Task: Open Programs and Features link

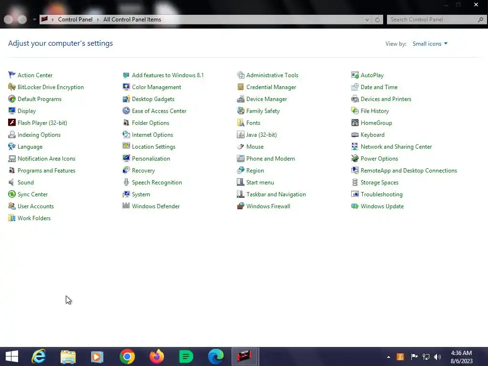Action: (x=46, y=171)
